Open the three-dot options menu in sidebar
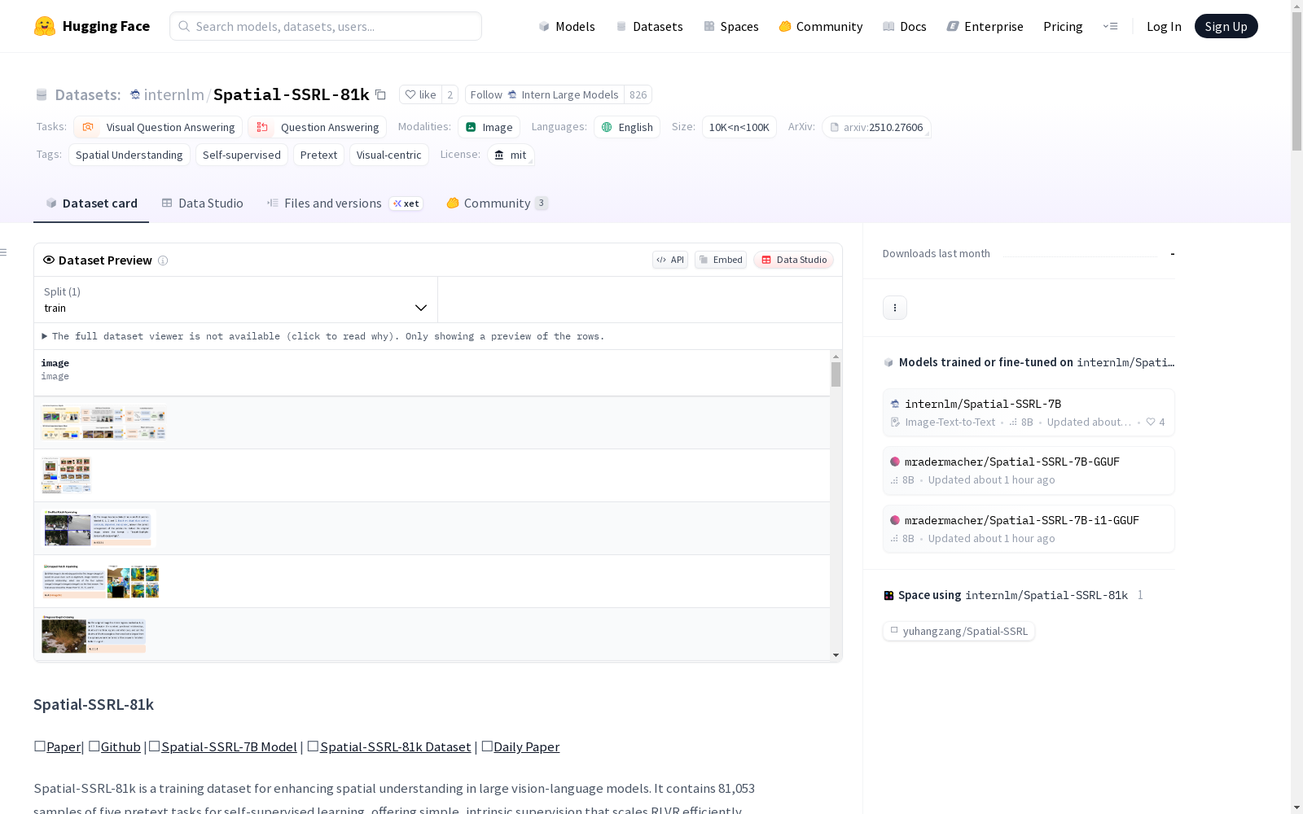1303x814 pixels. click(895, 308)
